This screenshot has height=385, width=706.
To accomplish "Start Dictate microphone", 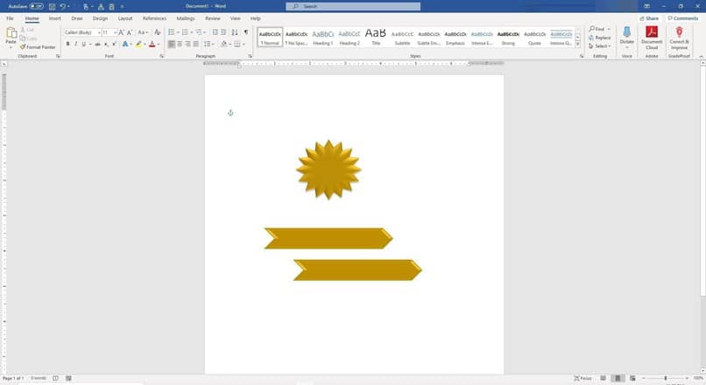I will 627,37.
